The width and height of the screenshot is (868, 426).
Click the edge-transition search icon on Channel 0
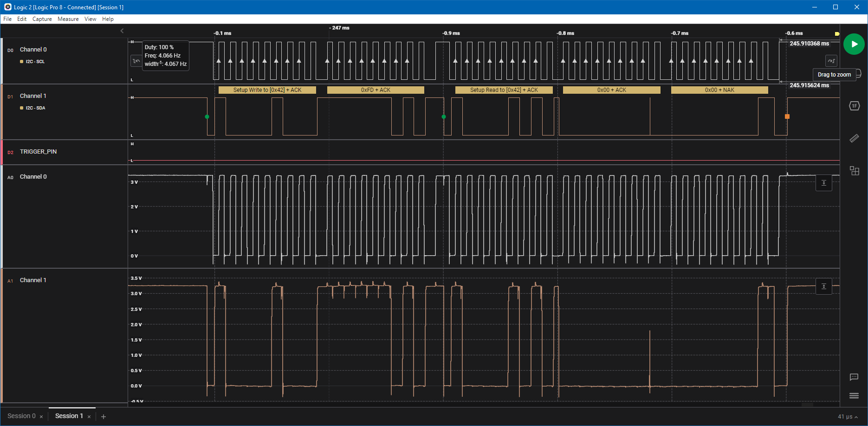(135, 61)
